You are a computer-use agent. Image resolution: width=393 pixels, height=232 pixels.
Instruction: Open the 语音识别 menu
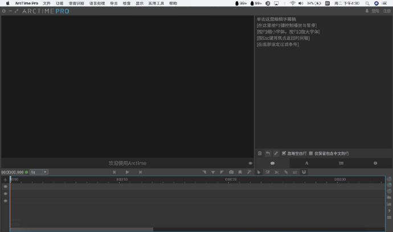pos(76,3)
